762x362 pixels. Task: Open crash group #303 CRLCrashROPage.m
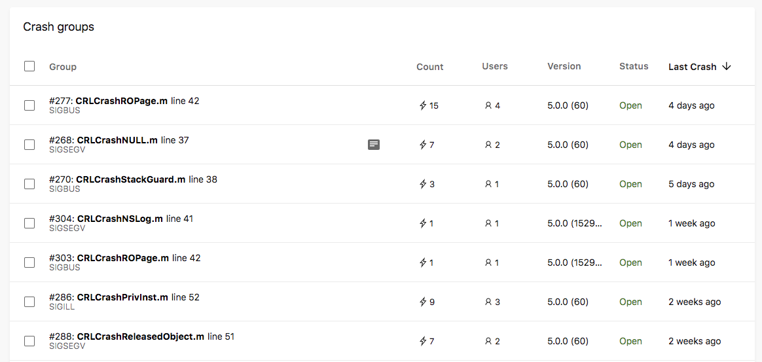coord(122,258)
